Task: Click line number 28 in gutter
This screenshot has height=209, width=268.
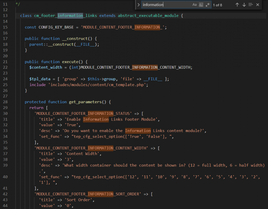Action: [5, 102]
